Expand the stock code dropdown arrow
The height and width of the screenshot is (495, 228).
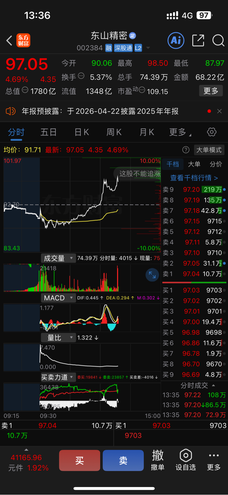point(148,48)
